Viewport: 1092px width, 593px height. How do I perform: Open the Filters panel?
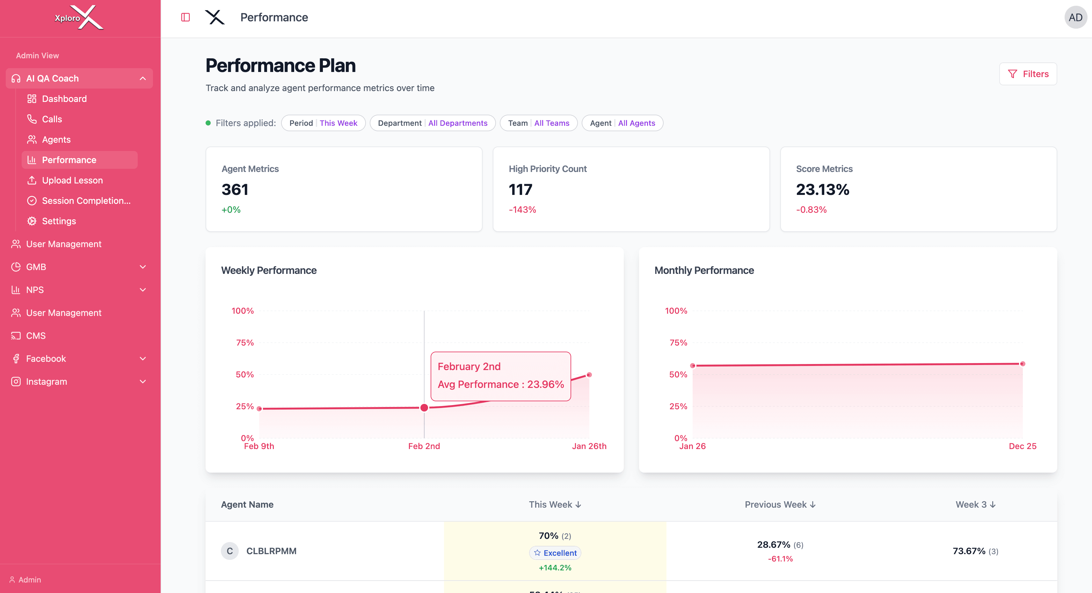pos(1028,74)
